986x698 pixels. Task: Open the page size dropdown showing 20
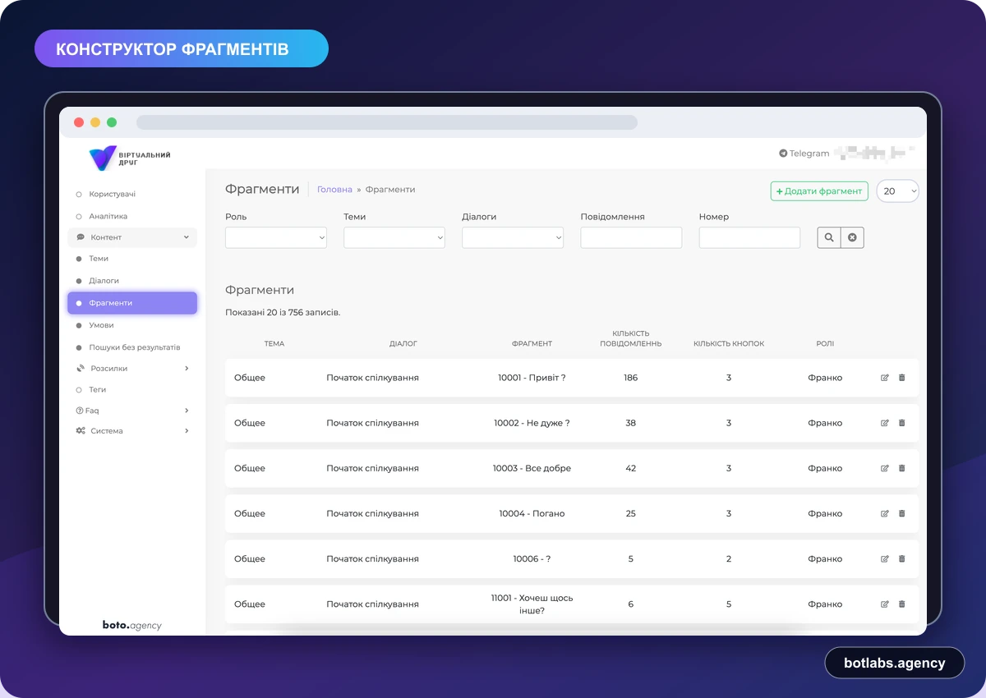(x=897, y=191)
